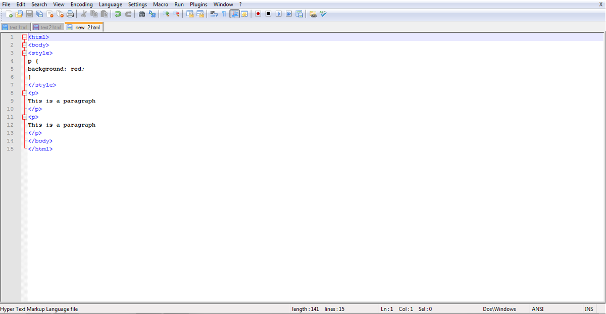Toggle Show All Characters
The height and width of the screenshot is (314, 606).
point(224,14)
